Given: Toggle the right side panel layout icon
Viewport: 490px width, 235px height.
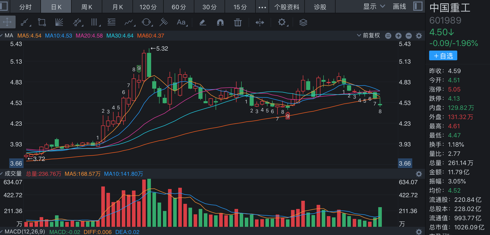Looking at the screenshot, I should tap(418, 6).
